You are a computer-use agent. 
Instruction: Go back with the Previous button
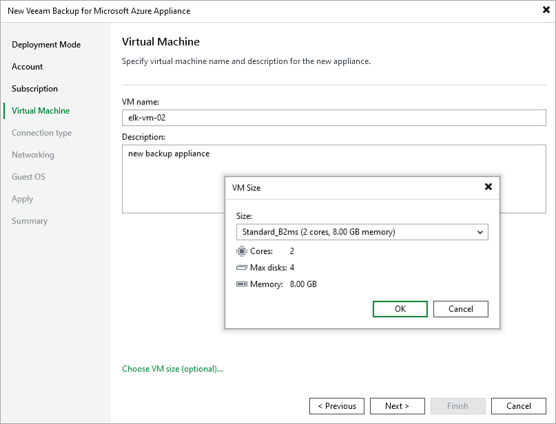click(337, 406)
